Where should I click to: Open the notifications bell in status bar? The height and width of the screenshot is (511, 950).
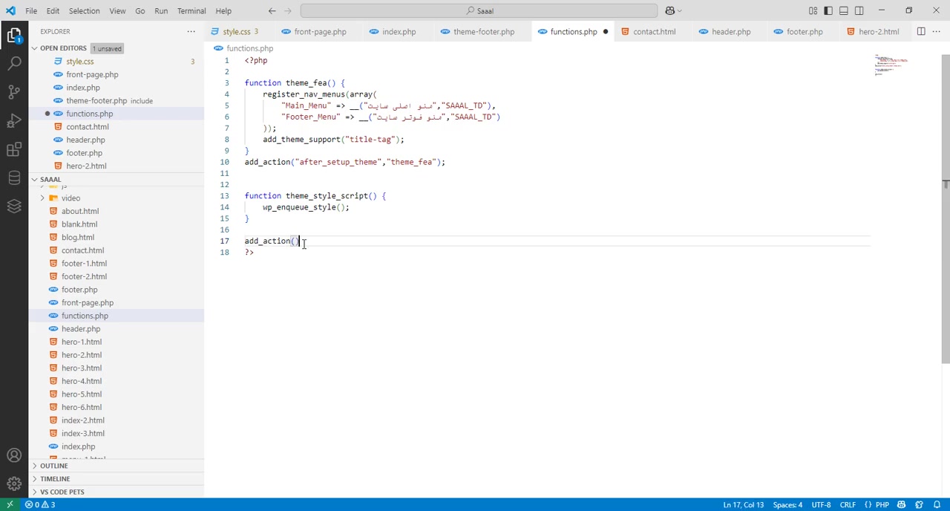pyautogui.click(x=937, y=505)
